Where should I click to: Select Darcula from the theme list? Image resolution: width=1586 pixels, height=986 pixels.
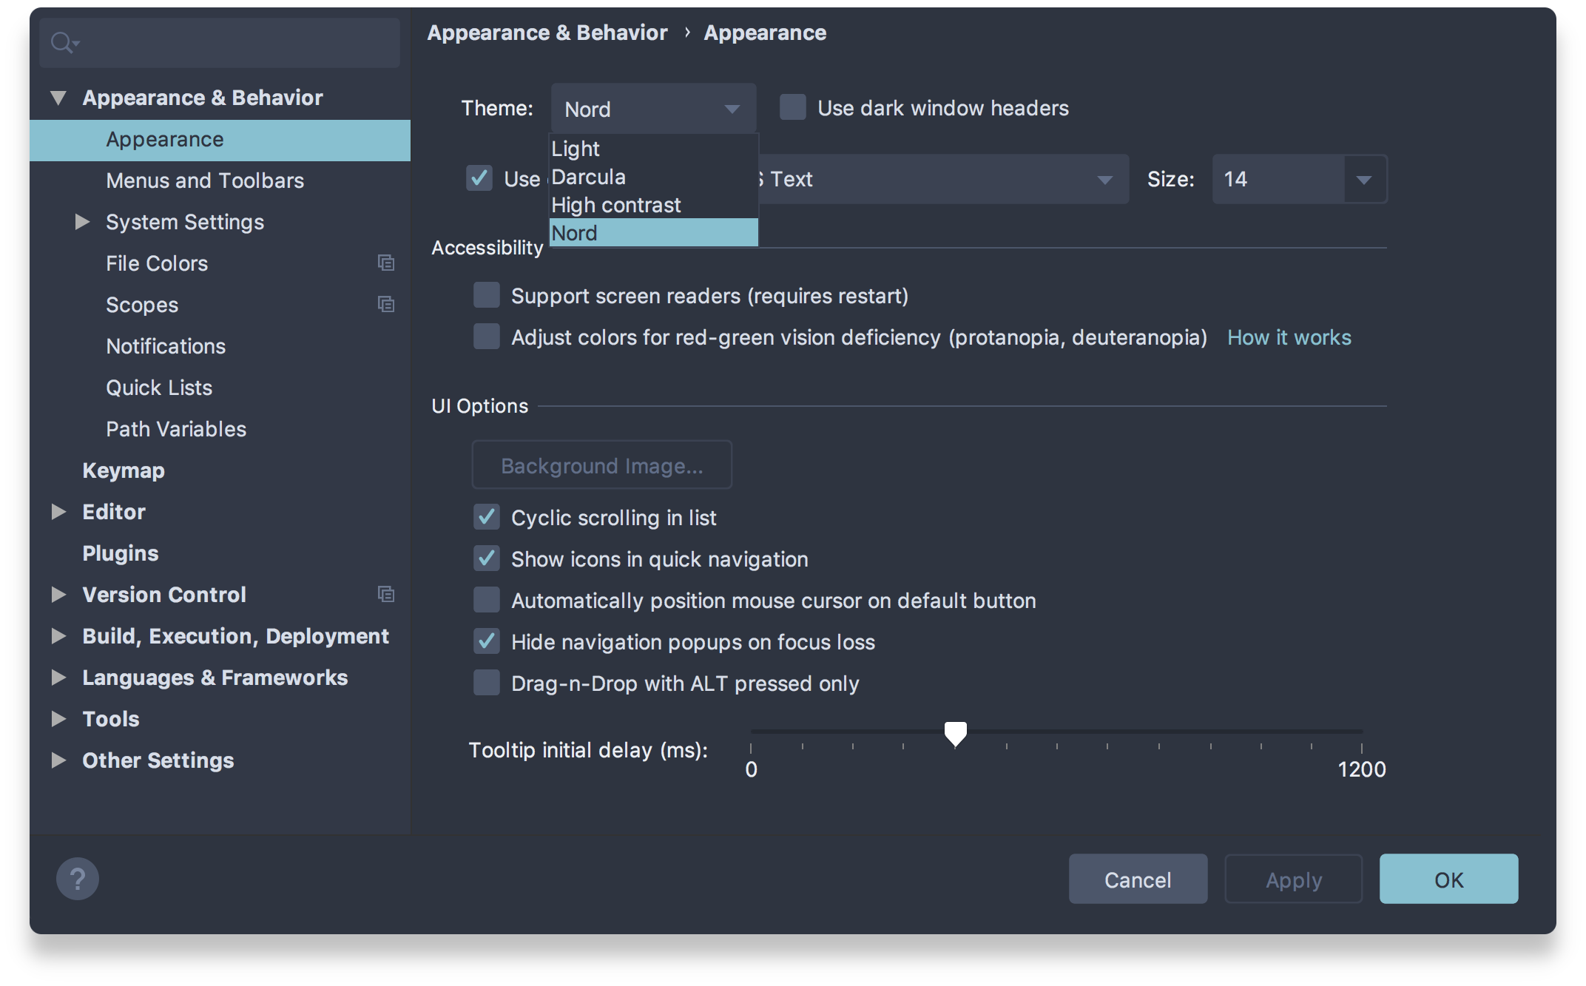click(589, 177)
